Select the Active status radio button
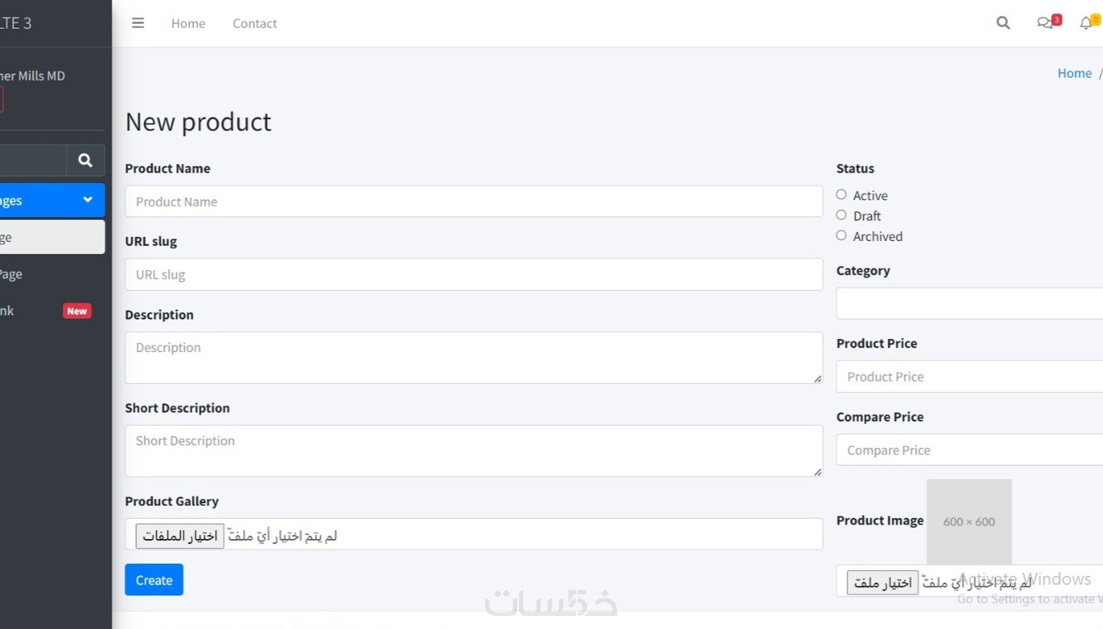 [842, 195]
